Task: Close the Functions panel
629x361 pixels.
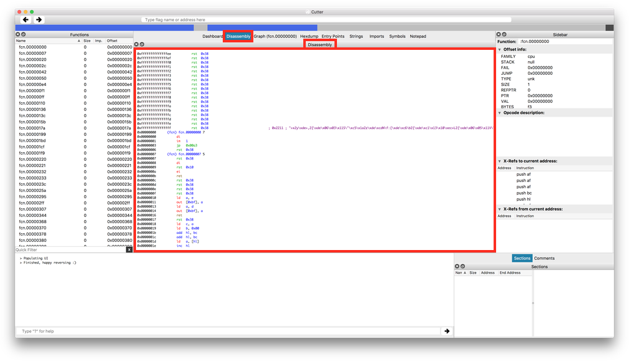Action: click(x=17, y=34)
